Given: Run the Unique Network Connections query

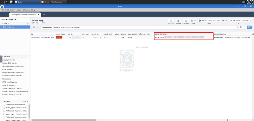Looking at the screenshot, I should pos(13,73).
